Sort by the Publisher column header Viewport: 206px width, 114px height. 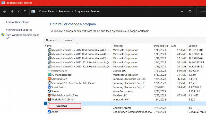pos(118,46)
